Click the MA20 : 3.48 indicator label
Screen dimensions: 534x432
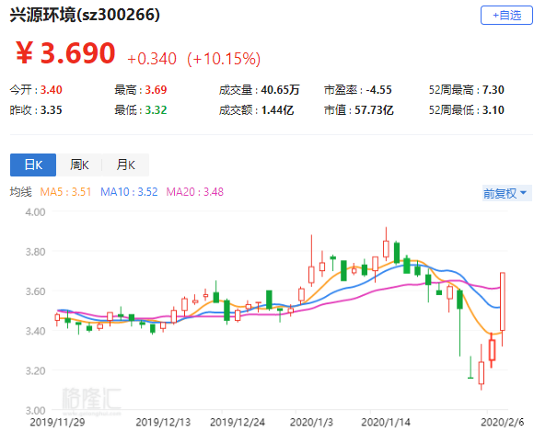click(x=195, y=192)
